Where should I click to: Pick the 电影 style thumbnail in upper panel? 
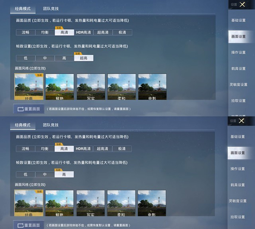[x=152, y=87]
